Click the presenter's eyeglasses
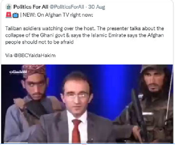 [x=76, y=95]
